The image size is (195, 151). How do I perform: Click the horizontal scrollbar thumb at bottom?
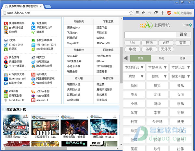pos(36,148)
